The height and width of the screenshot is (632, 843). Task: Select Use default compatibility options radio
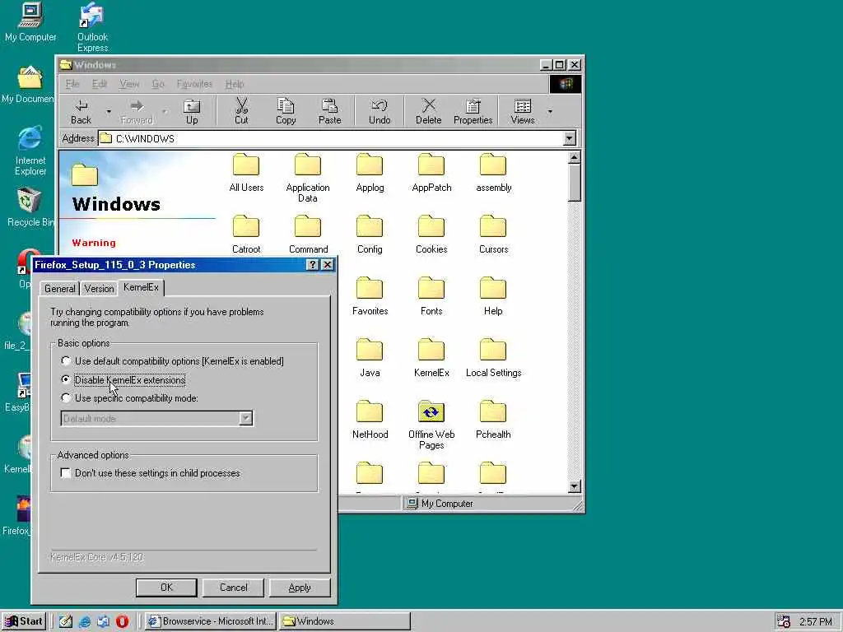66,360
